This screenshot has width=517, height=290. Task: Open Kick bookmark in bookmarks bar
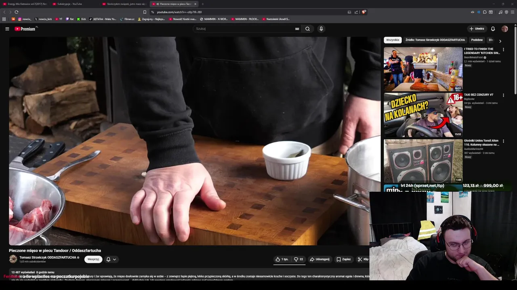[x=81, y=19]
